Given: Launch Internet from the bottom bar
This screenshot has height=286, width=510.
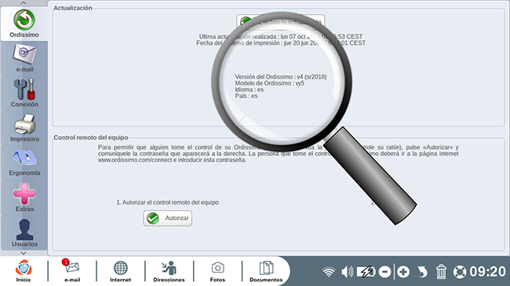Looking at the screenshot, I should point(120,271).
